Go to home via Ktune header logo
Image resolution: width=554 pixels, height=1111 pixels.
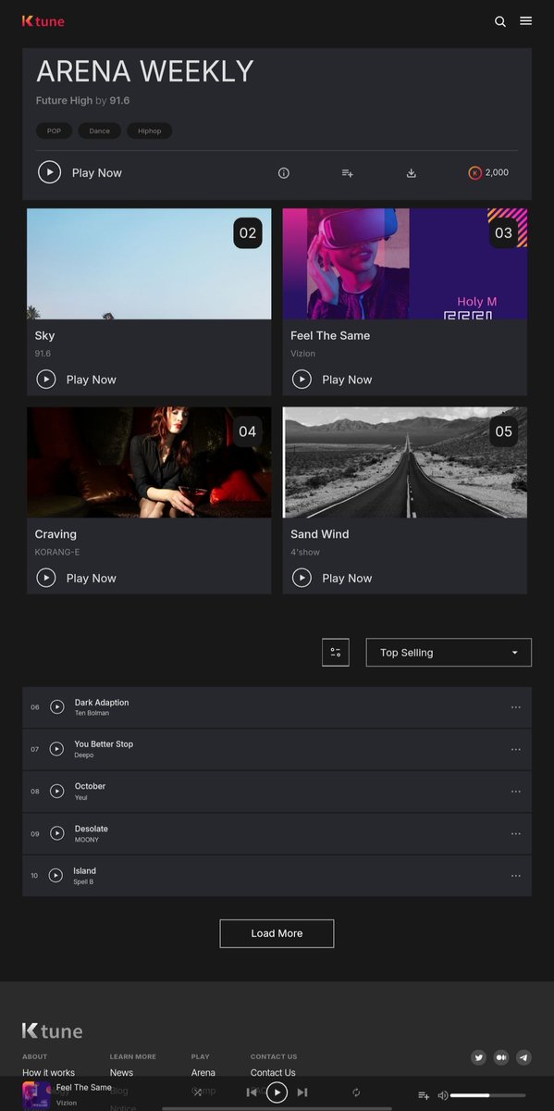coord(43,20)
